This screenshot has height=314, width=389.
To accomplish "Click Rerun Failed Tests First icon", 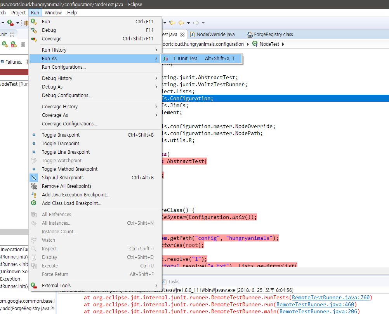I will tap(14, 44).
